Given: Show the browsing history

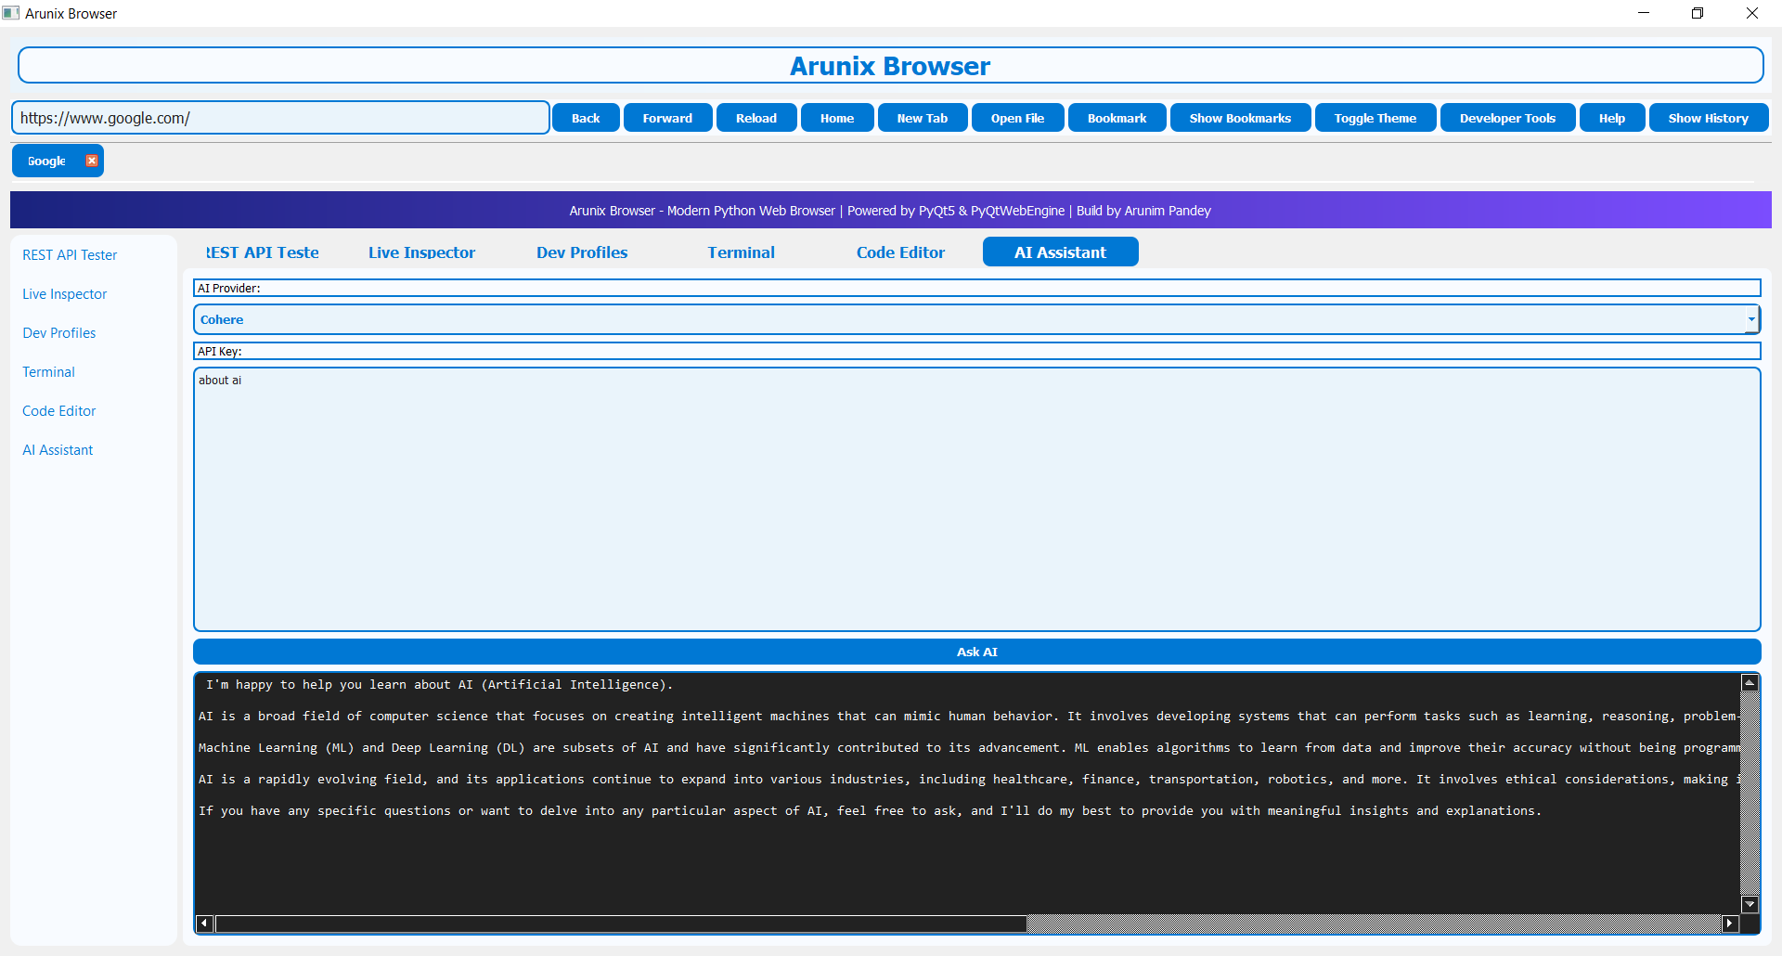Looking at the screenshot, I should [x=1708, y=118].
